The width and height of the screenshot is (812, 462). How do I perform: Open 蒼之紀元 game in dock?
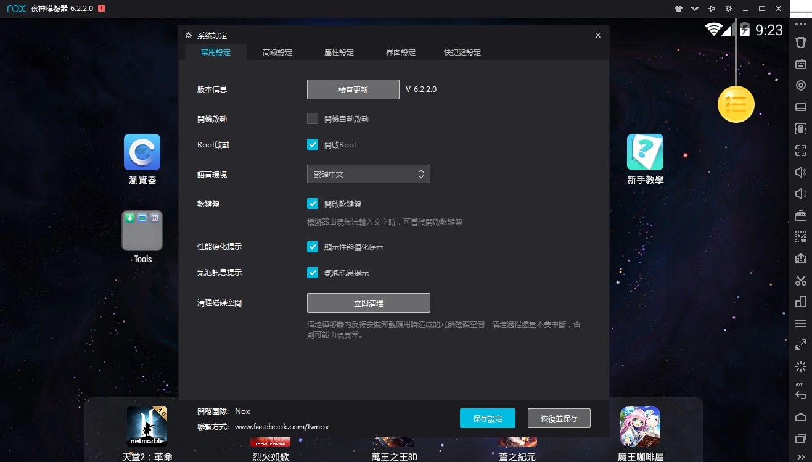(517, 442)
